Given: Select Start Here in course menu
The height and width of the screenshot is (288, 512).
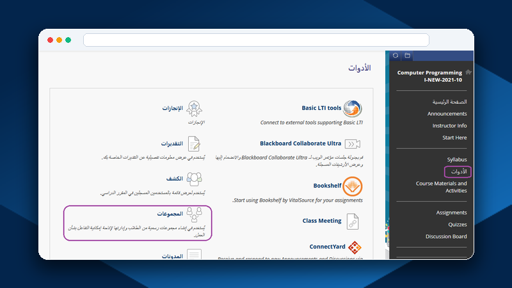Looking at the screenshot, I should (x=454, y=138).
